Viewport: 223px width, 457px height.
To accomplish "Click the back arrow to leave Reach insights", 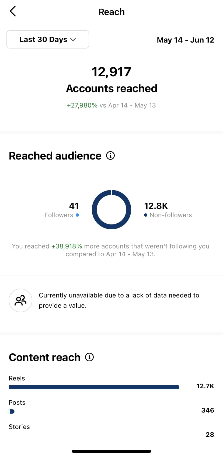I will (x=12, y=11).
